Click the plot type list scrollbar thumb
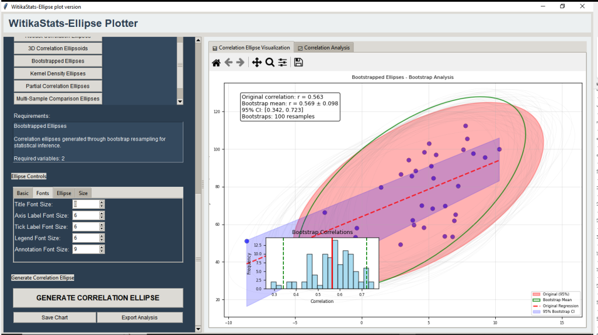This screenshot has height=335, width=598. point(180,65)
